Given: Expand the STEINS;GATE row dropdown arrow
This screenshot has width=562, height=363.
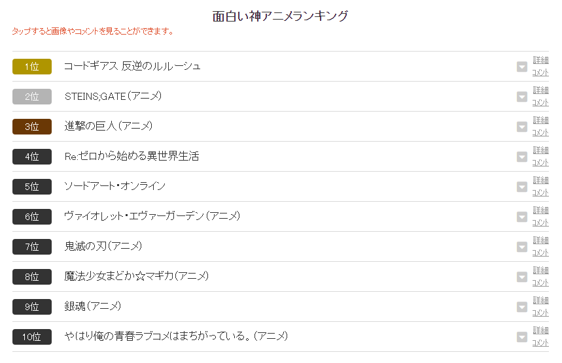Looking at the screenshot, I should pos(522,97).
